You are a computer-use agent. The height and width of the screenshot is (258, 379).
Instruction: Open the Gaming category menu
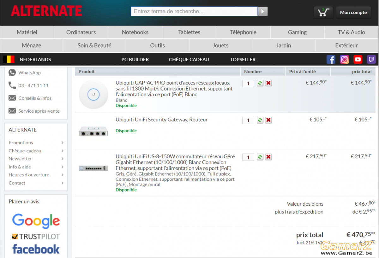(297, 32)
